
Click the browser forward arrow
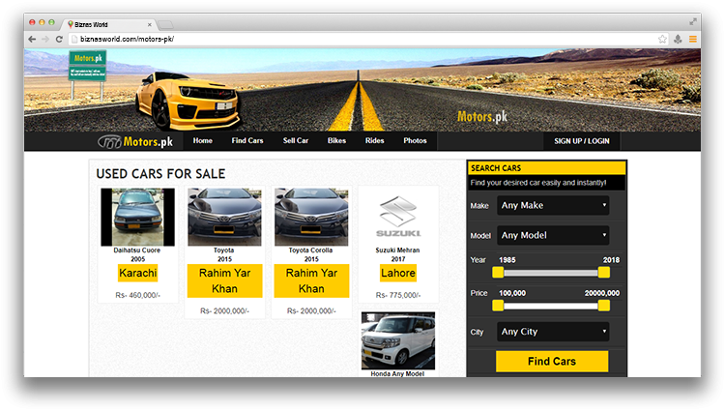(44, 39)
